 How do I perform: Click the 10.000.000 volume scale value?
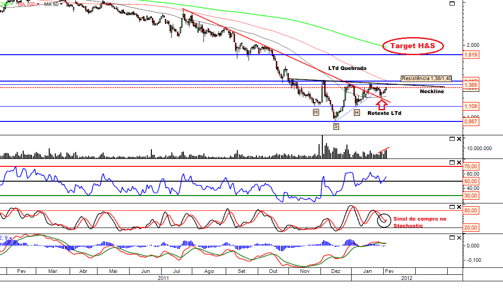coord(479,148)
